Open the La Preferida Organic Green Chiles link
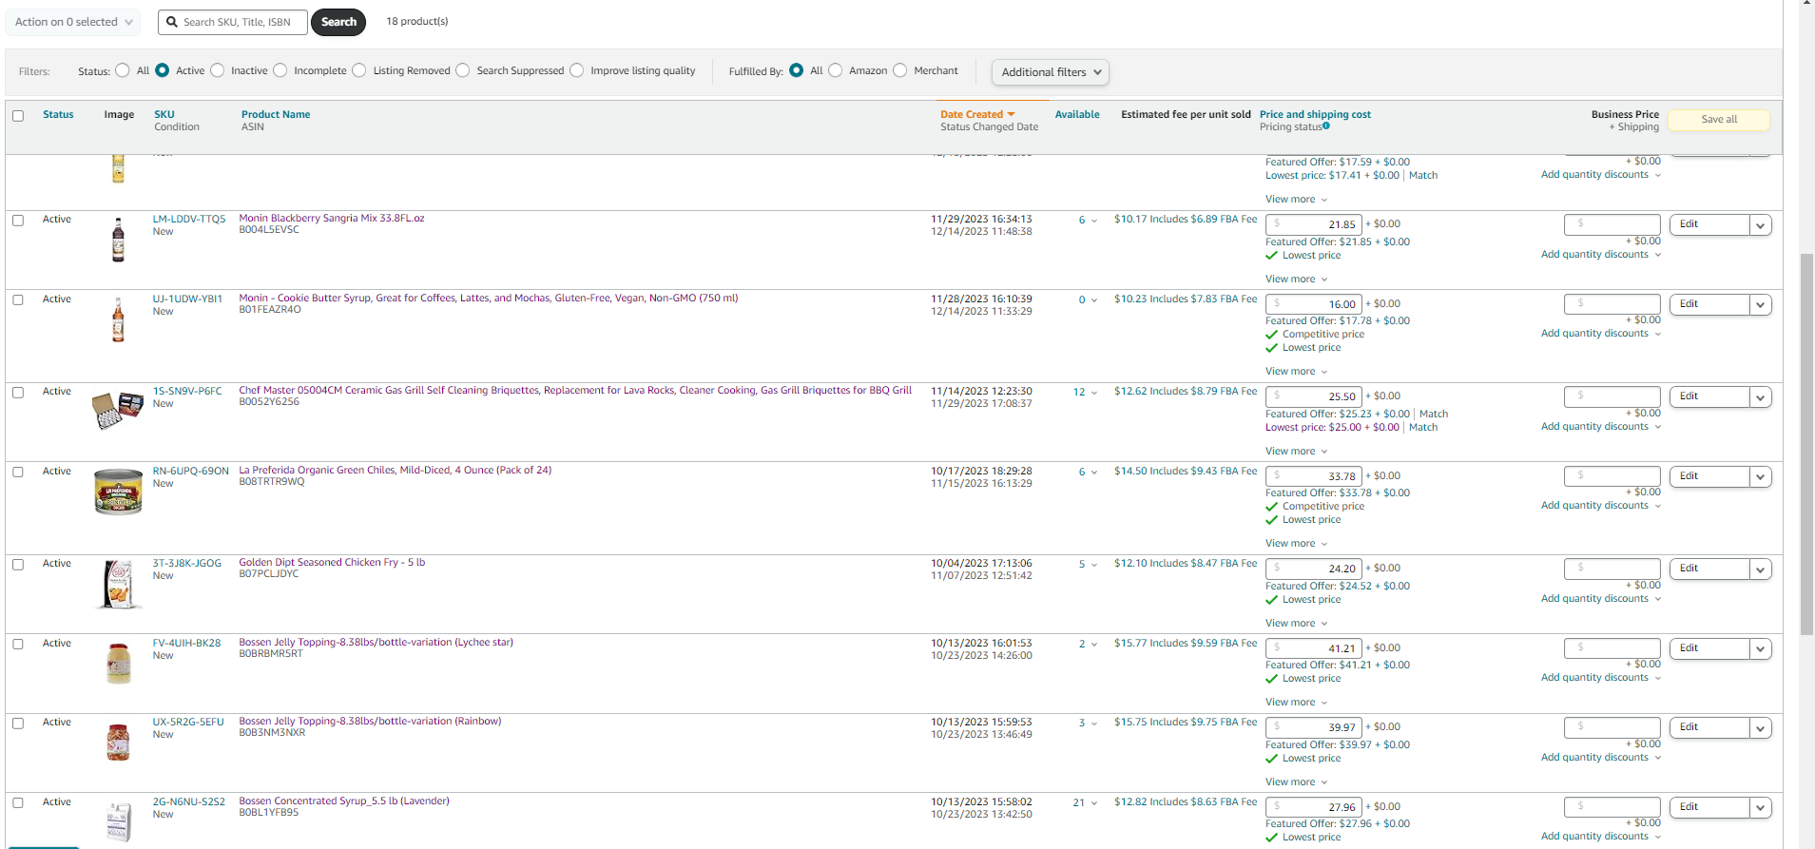 395,471
